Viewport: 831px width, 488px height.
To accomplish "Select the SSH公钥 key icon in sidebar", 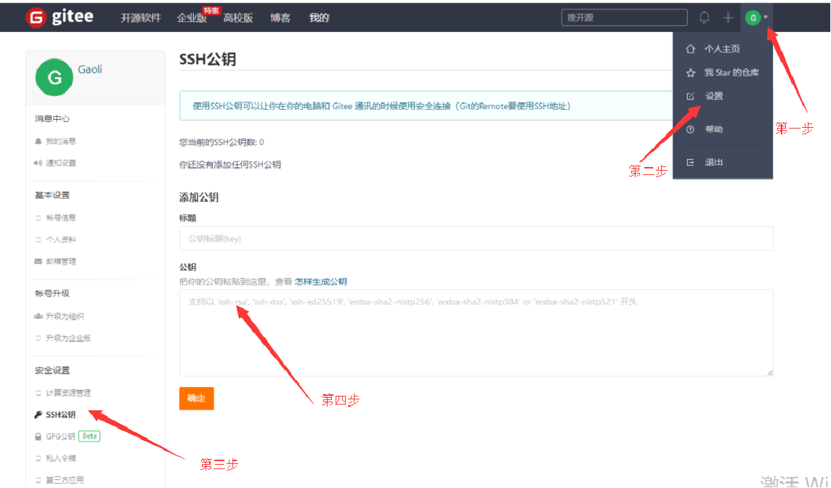I will [38, 414].
